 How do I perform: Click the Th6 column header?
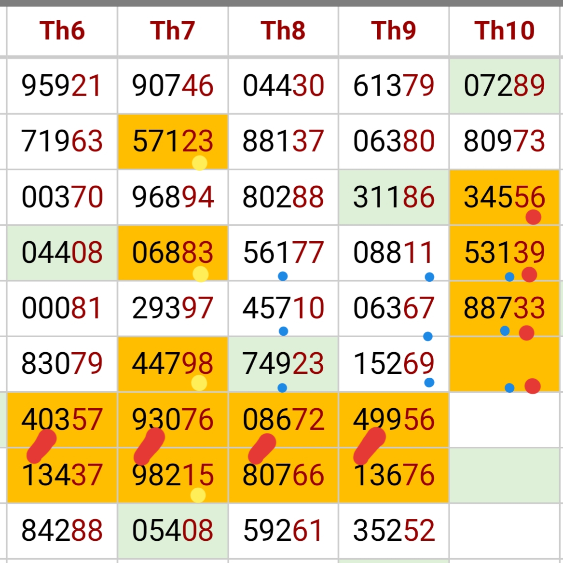pos(62,30)
